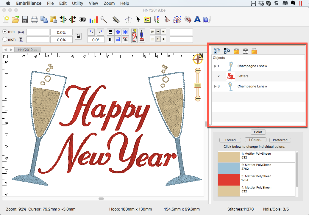This screenshot has width=309, height=215.
Task: Click the expand all objects icon
Action: pos(217,51)
